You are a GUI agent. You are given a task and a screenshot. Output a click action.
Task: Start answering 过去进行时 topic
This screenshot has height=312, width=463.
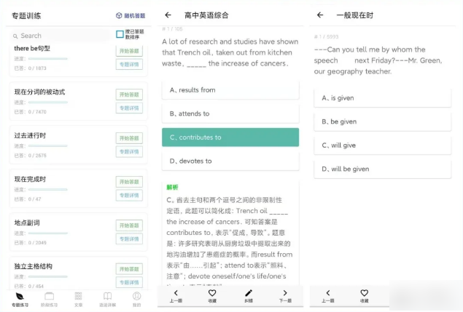coord(129,138)
